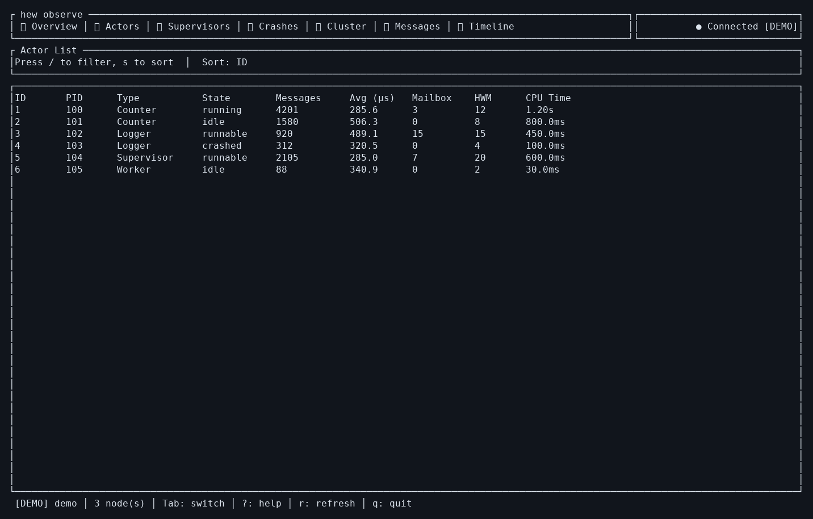The height and width of the screenshot is (519, 813).
Task: Click PID '105' in the Worker row
Action: tap(74, 170)
